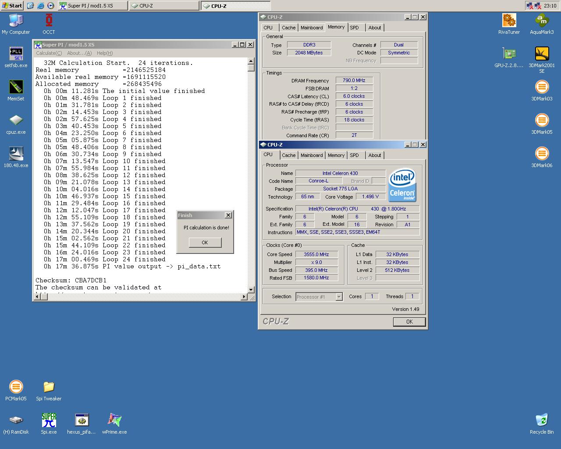
Task: Open About tab in lower CPU-Z
Action: point(375,155)
